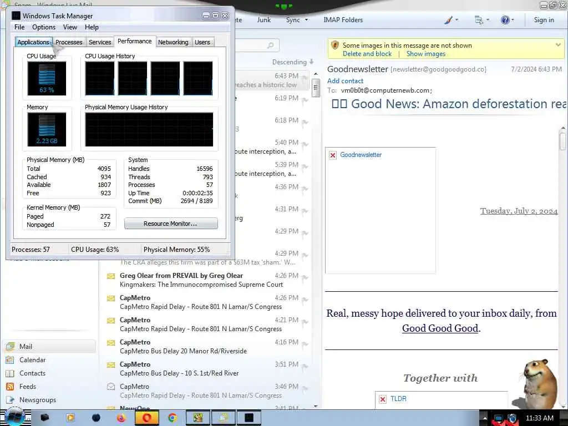Open CapMetro Bus Delay 20 Manor Rd message
The width and height of the screenshot is (568, 426).
pos(205,347)
